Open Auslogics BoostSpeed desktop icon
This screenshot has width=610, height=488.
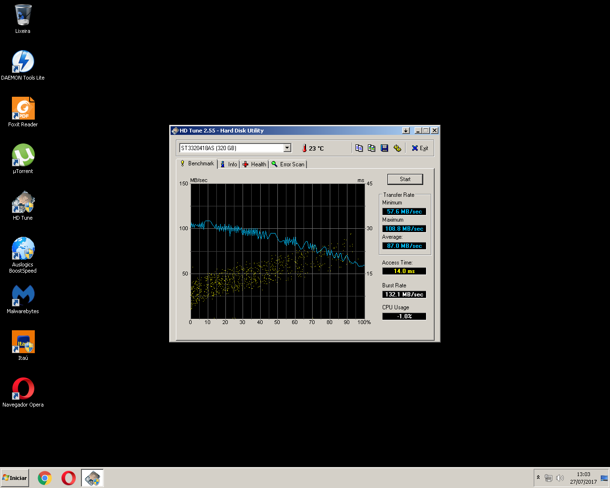23,249
